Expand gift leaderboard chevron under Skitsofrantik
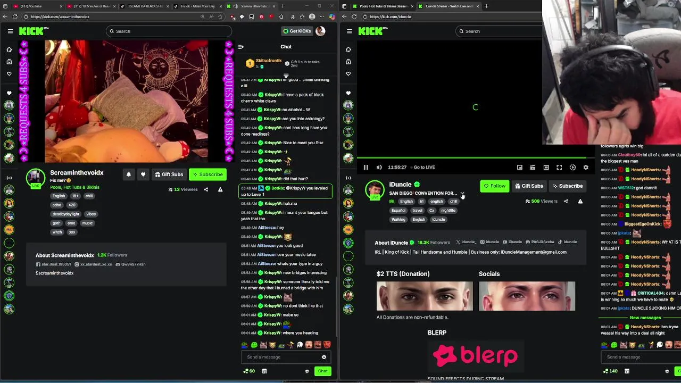This screenshot has height=383, width=681. point(286,76)
